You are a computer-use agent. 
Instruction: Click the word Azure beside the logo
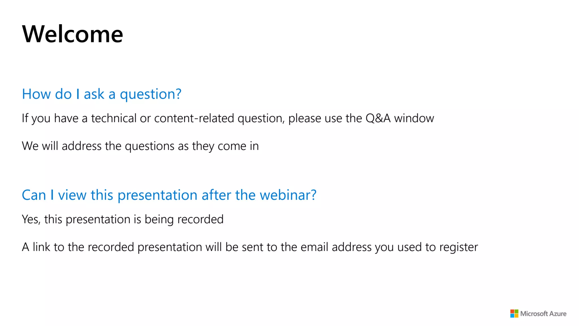[558, 314]
